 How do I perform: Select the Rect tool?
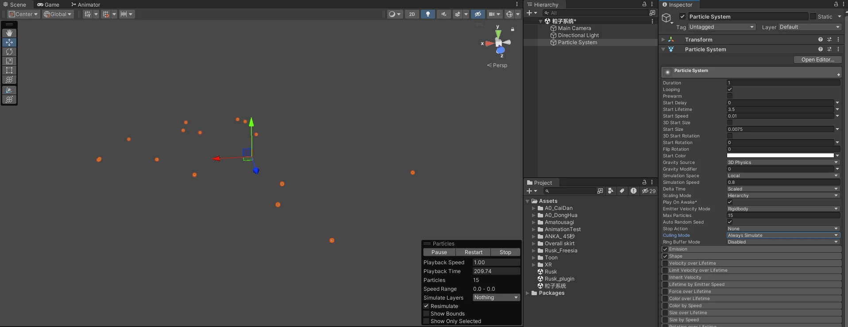(9, 70)
